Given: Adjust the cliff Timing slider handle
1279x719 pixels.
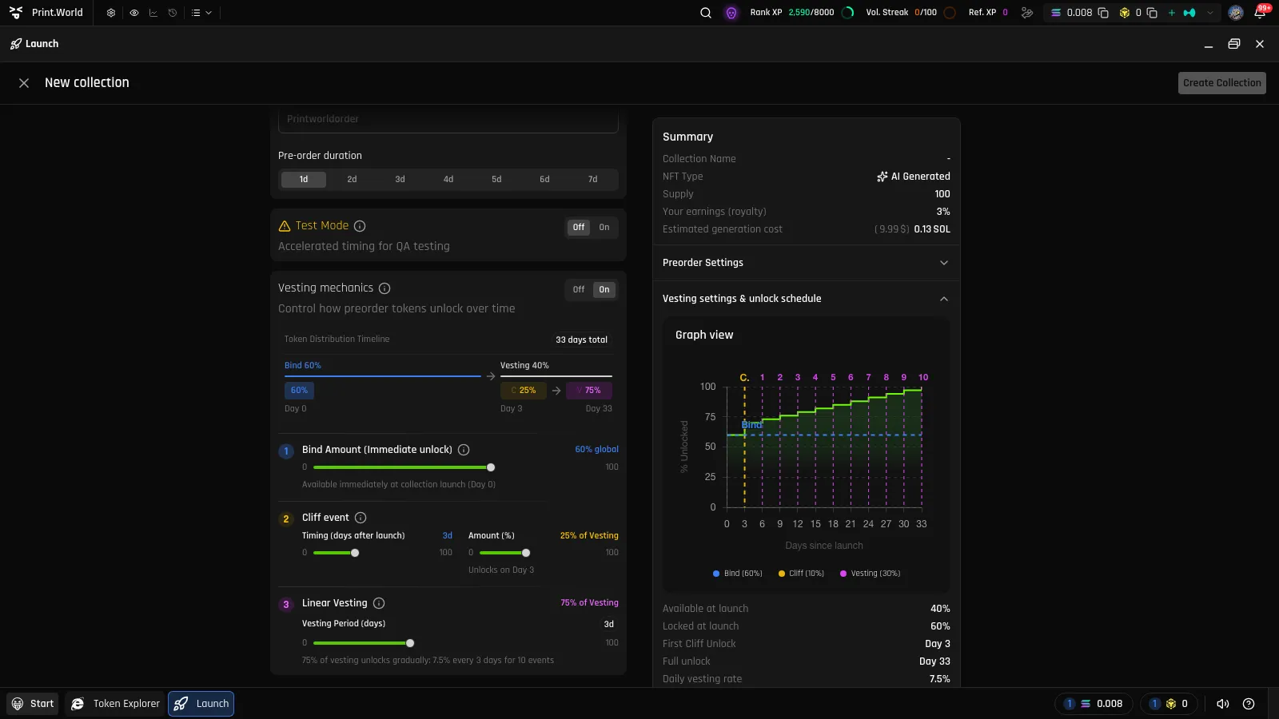Looking at the screenshot, I should click(355, 553).
